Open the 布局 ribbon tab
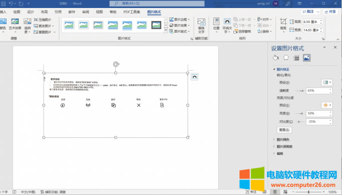 click(x=44, y=12)
